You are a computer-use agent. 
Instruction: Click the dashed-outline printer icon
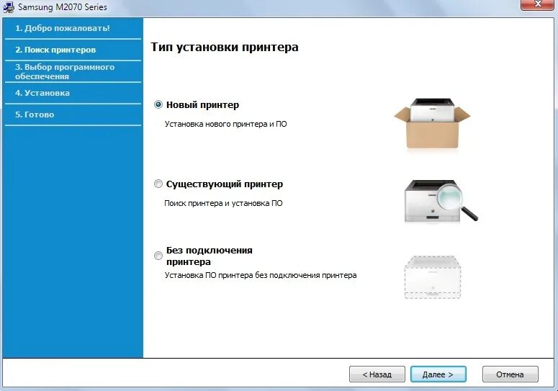(433, 277)
